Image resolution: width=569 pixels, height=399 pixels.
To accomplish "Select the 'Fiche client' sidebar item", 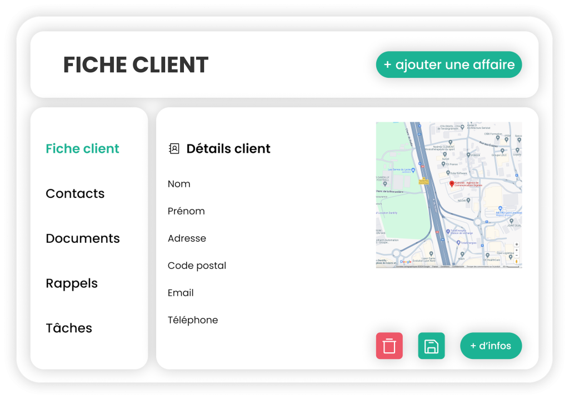I will (x=82, y=148).
